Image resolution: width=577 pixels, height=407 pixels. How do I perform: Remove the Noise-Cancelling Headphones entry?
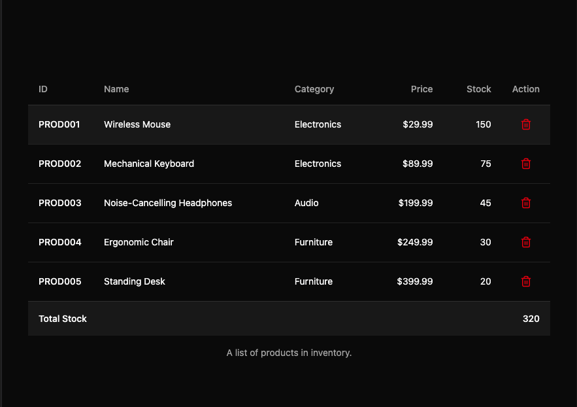pyautogui.click(x=526, y=203)
